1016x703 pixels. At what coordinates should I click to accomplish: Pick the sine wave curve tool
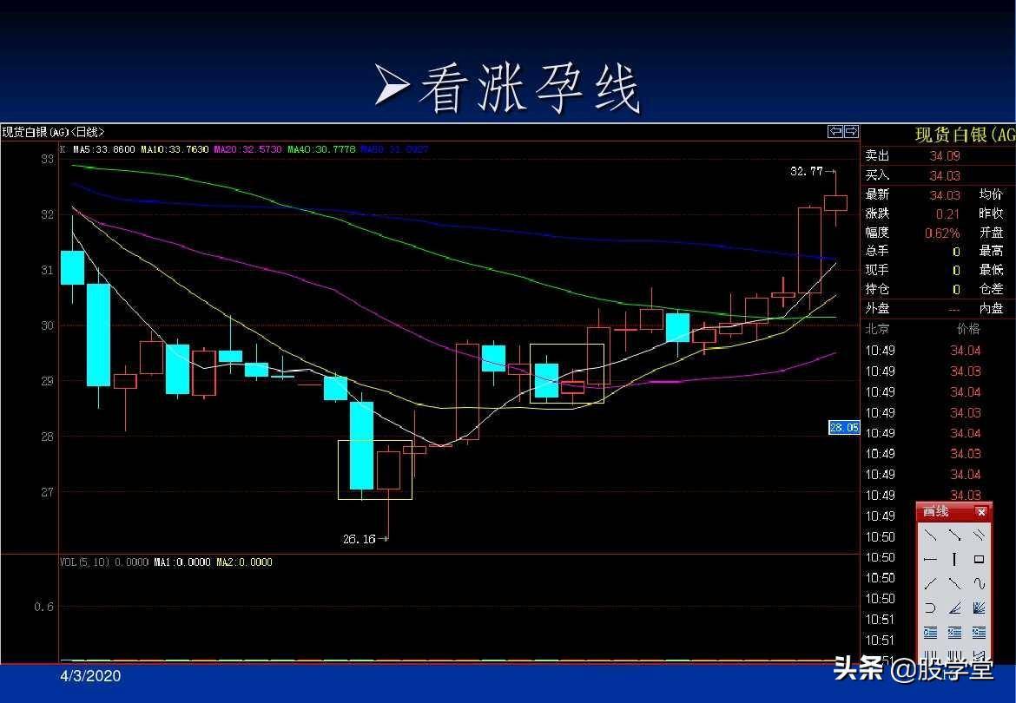click(x=979, y=583)
